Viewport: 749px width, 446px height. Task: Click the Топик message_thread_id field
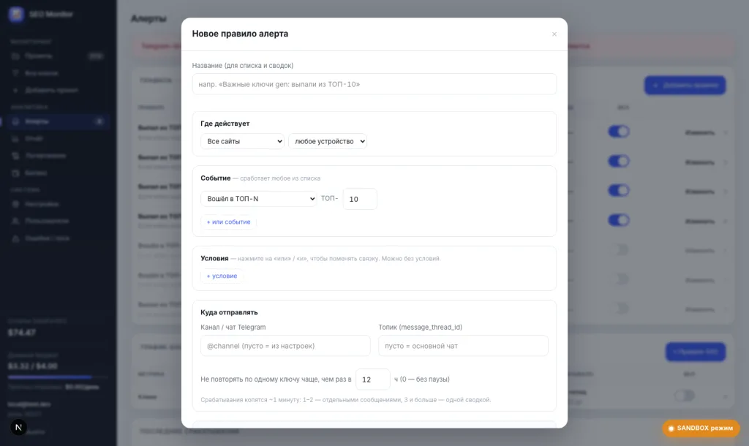click(x=463, y=346)
